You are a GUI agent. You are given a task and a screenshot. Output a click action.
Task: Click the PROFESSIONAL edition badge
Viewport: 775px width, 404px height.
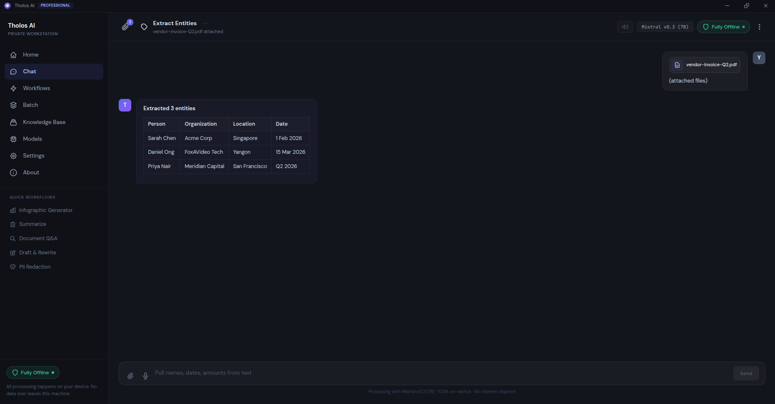click(x=55, y=5)
